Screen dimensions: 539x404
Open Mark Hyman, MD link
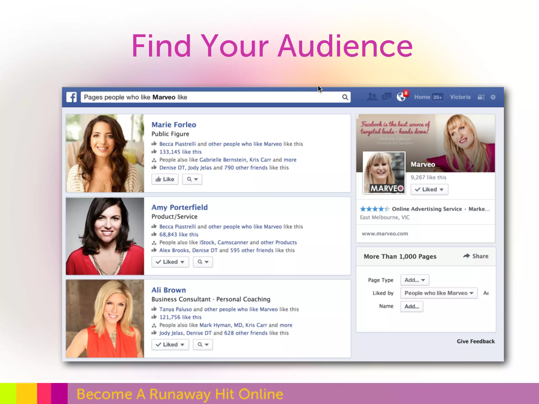point(221,325)
